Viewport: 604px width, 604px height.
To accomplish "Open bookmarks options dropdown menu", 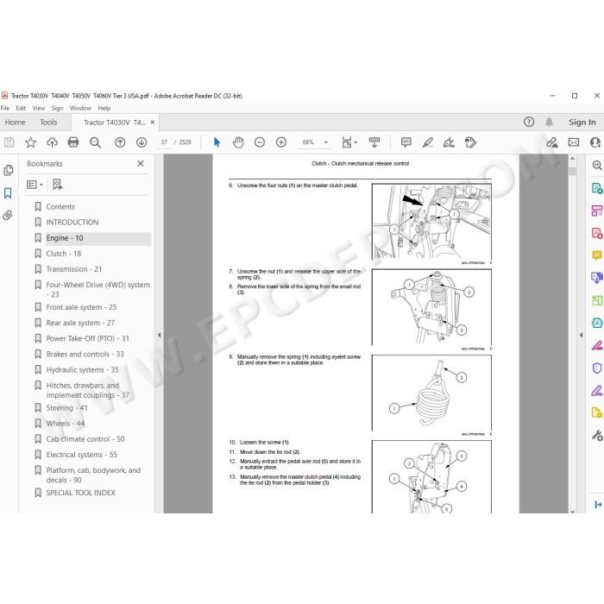I will click(x=35, y=185).
